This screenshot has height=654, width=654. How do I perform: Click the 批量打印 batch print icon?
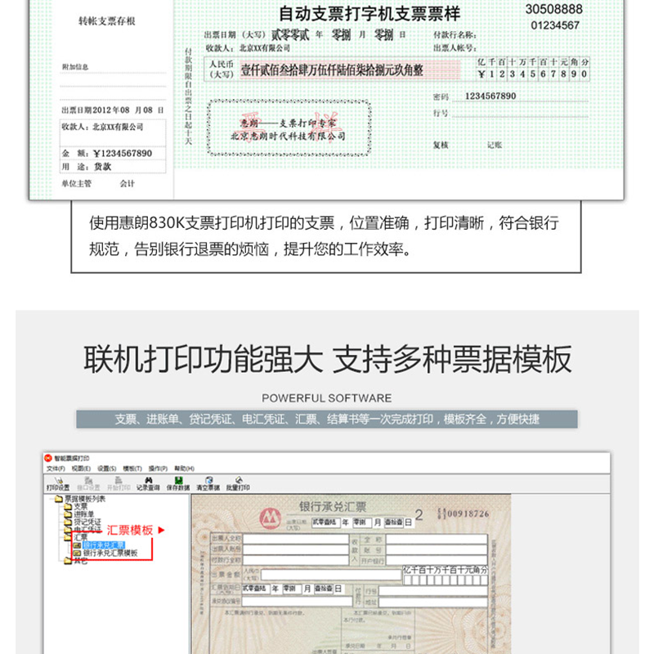pos(238,481)
